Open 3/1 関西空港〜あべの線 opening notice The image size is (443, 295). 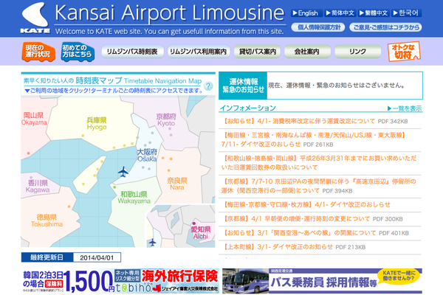pos(315,233)
